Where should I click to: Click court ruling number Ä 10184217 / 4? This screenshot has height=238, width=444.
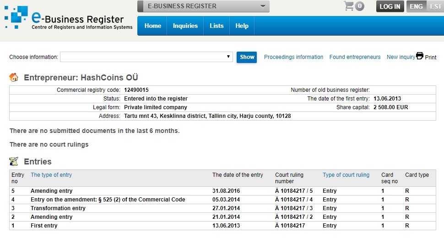coord(294,200)
